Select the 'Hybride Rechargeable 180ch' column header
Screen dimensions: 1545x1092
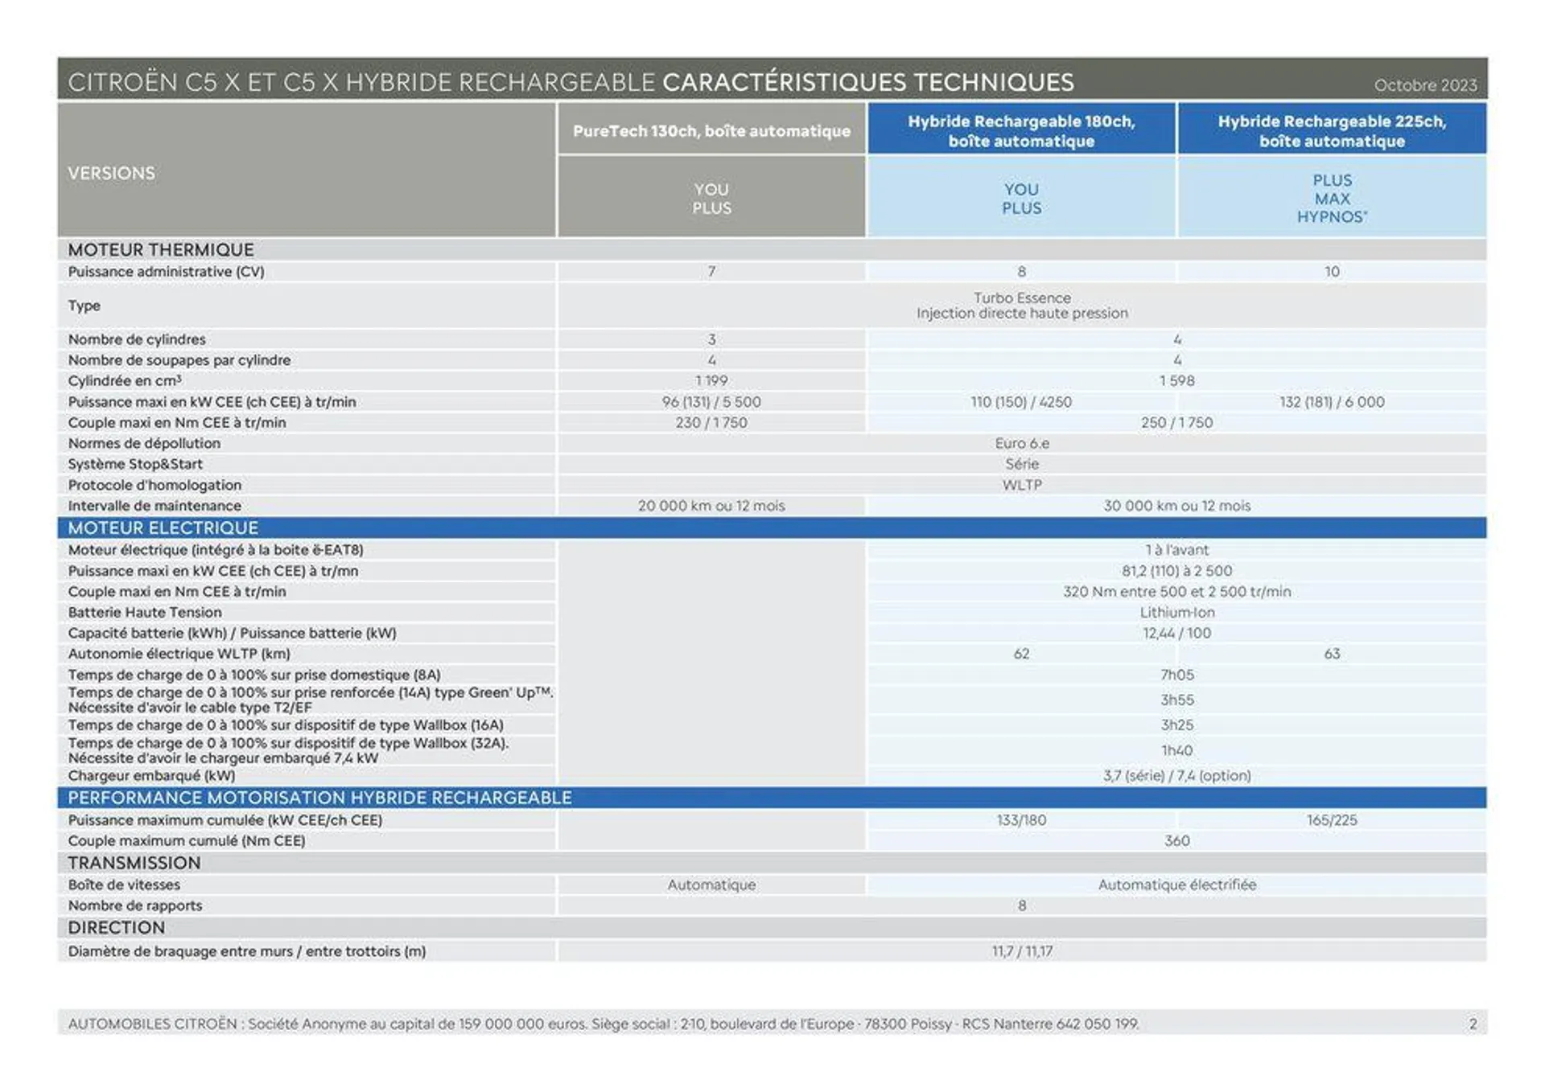(1021, 130)
